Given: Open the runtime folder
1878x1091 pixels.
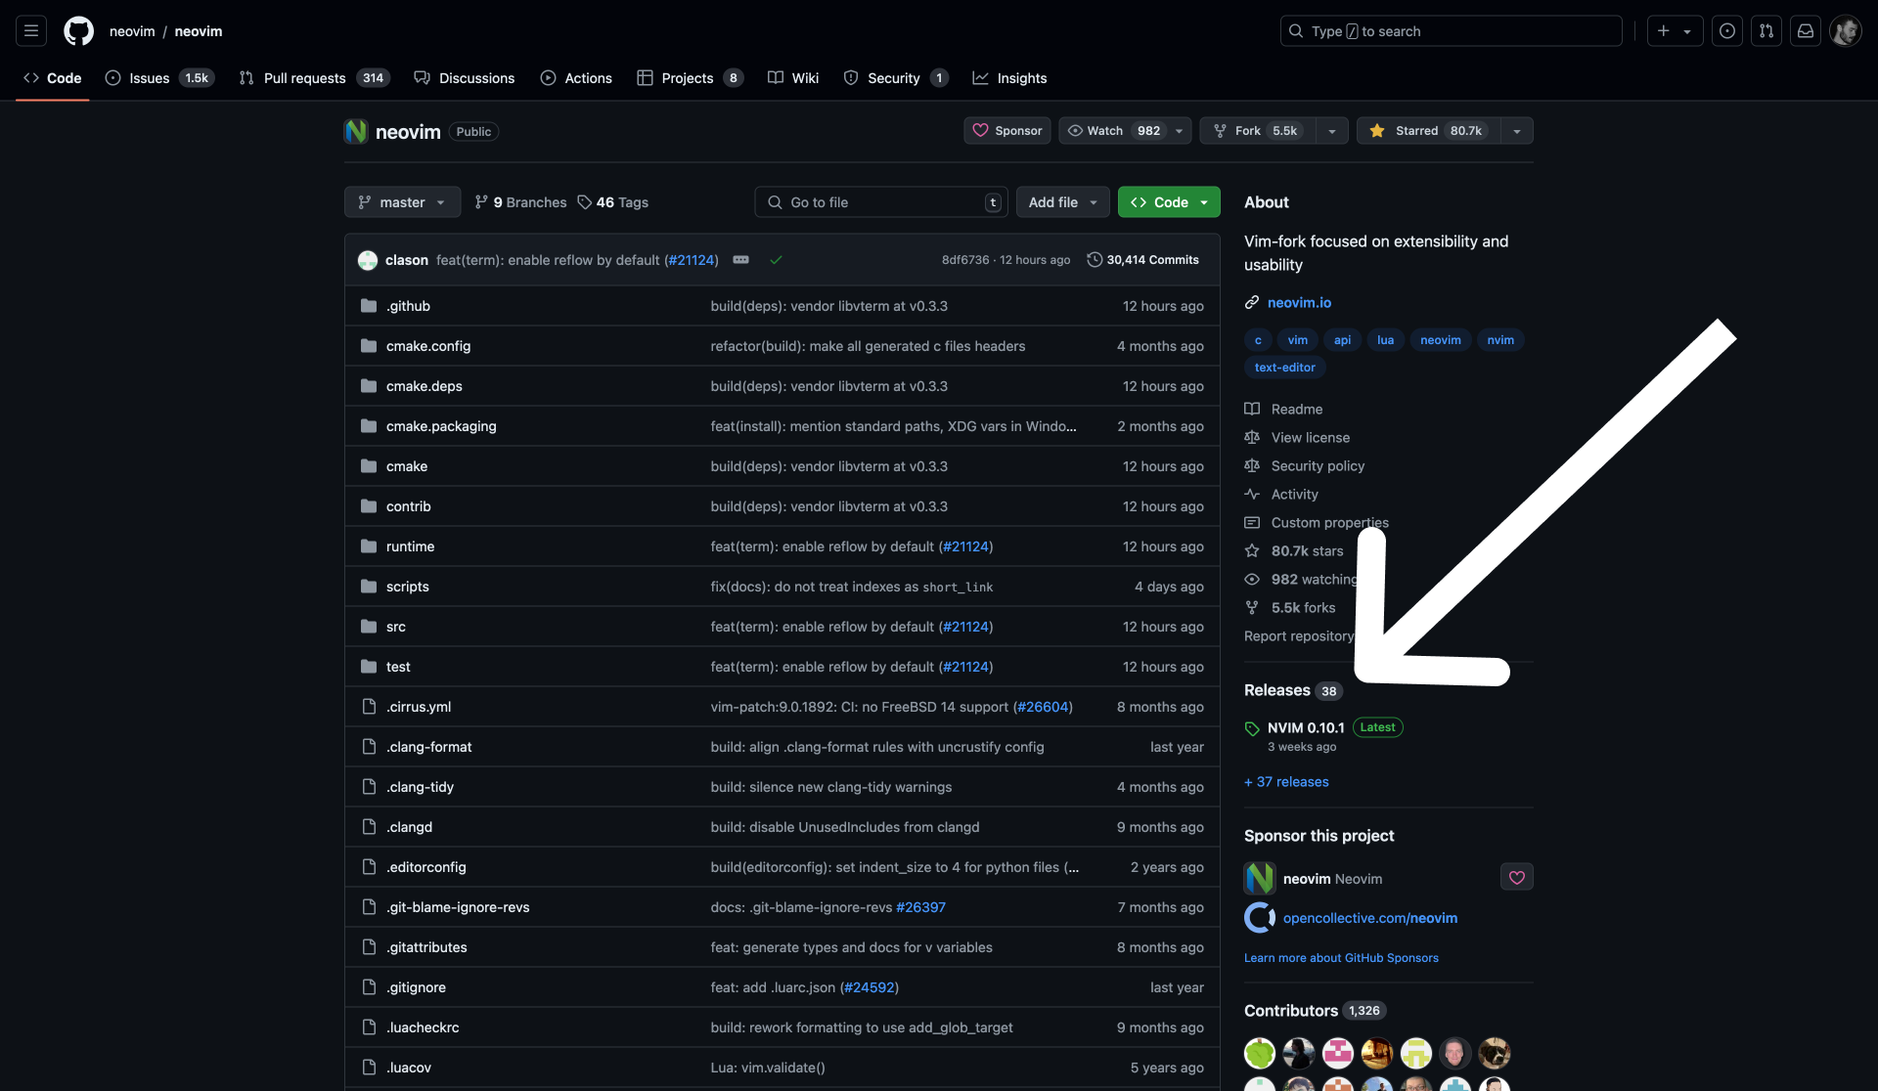Looking at the screenshot, I should click(410, 546).
